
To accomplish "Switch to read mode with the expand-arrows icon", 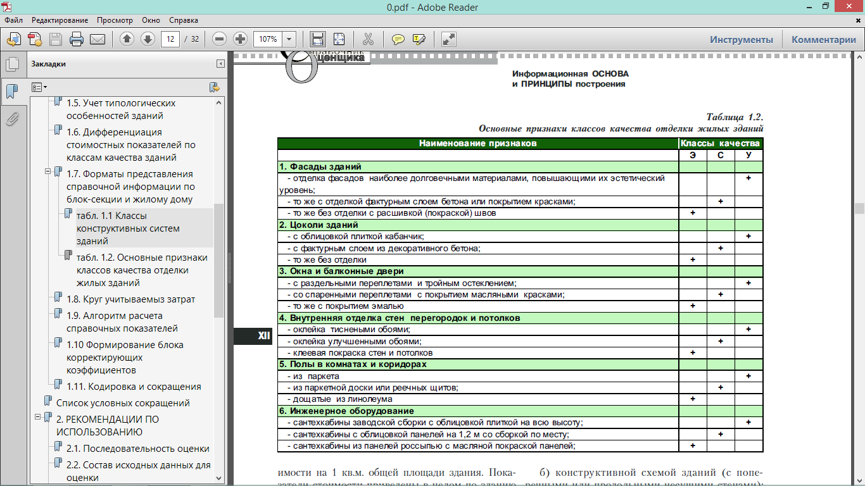I will 449,39.
